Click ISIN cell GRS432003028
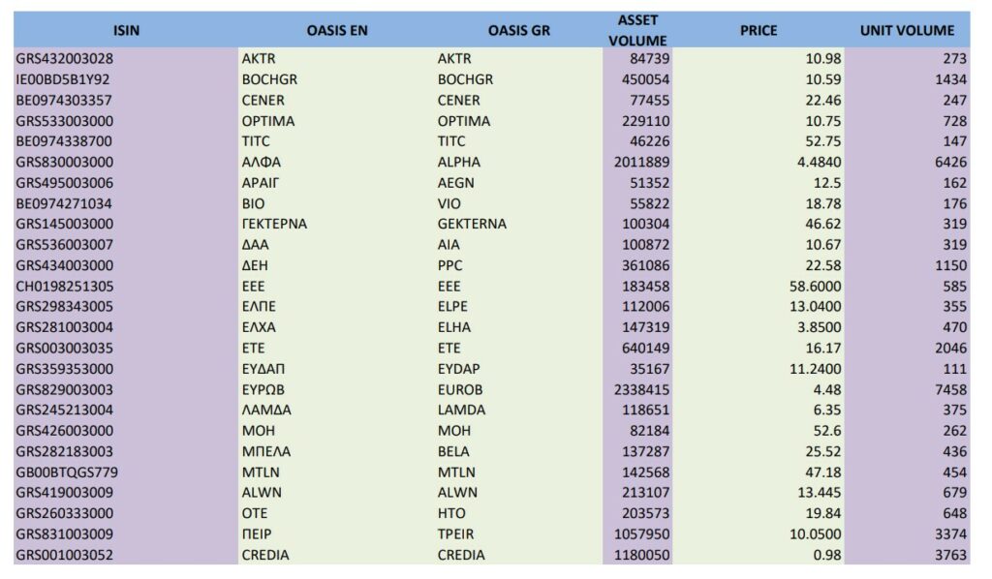Screen dimensions: 992x579 [x=65, y=59]
